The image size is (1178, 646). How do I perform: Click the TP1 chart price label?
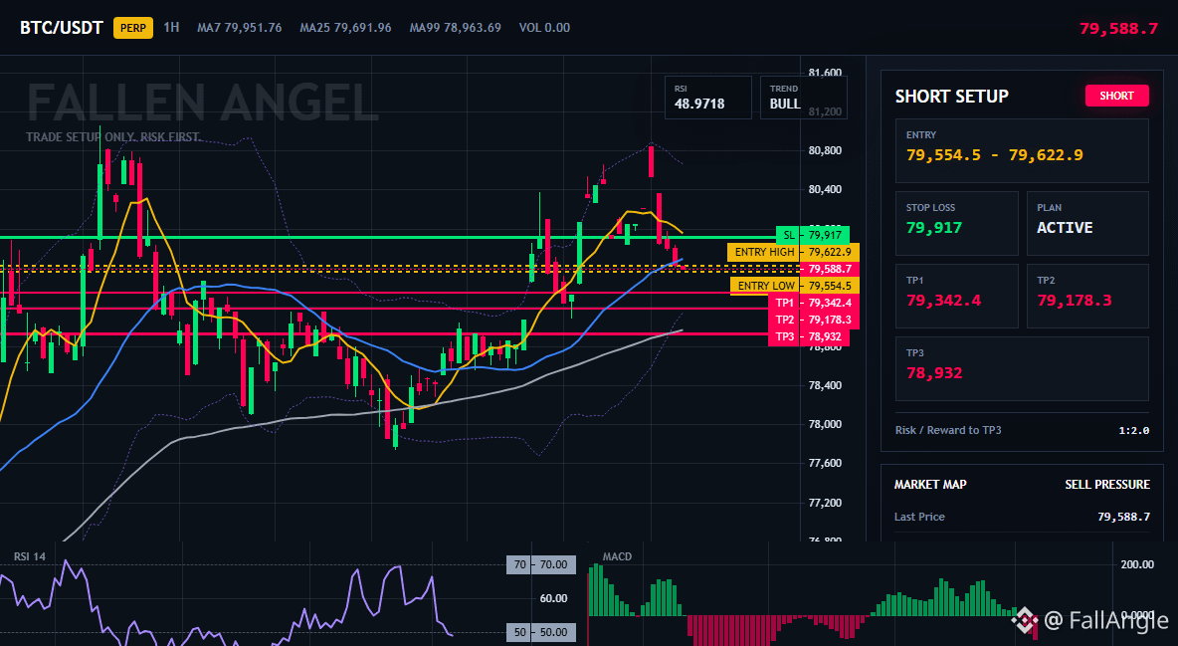point(815,303)
